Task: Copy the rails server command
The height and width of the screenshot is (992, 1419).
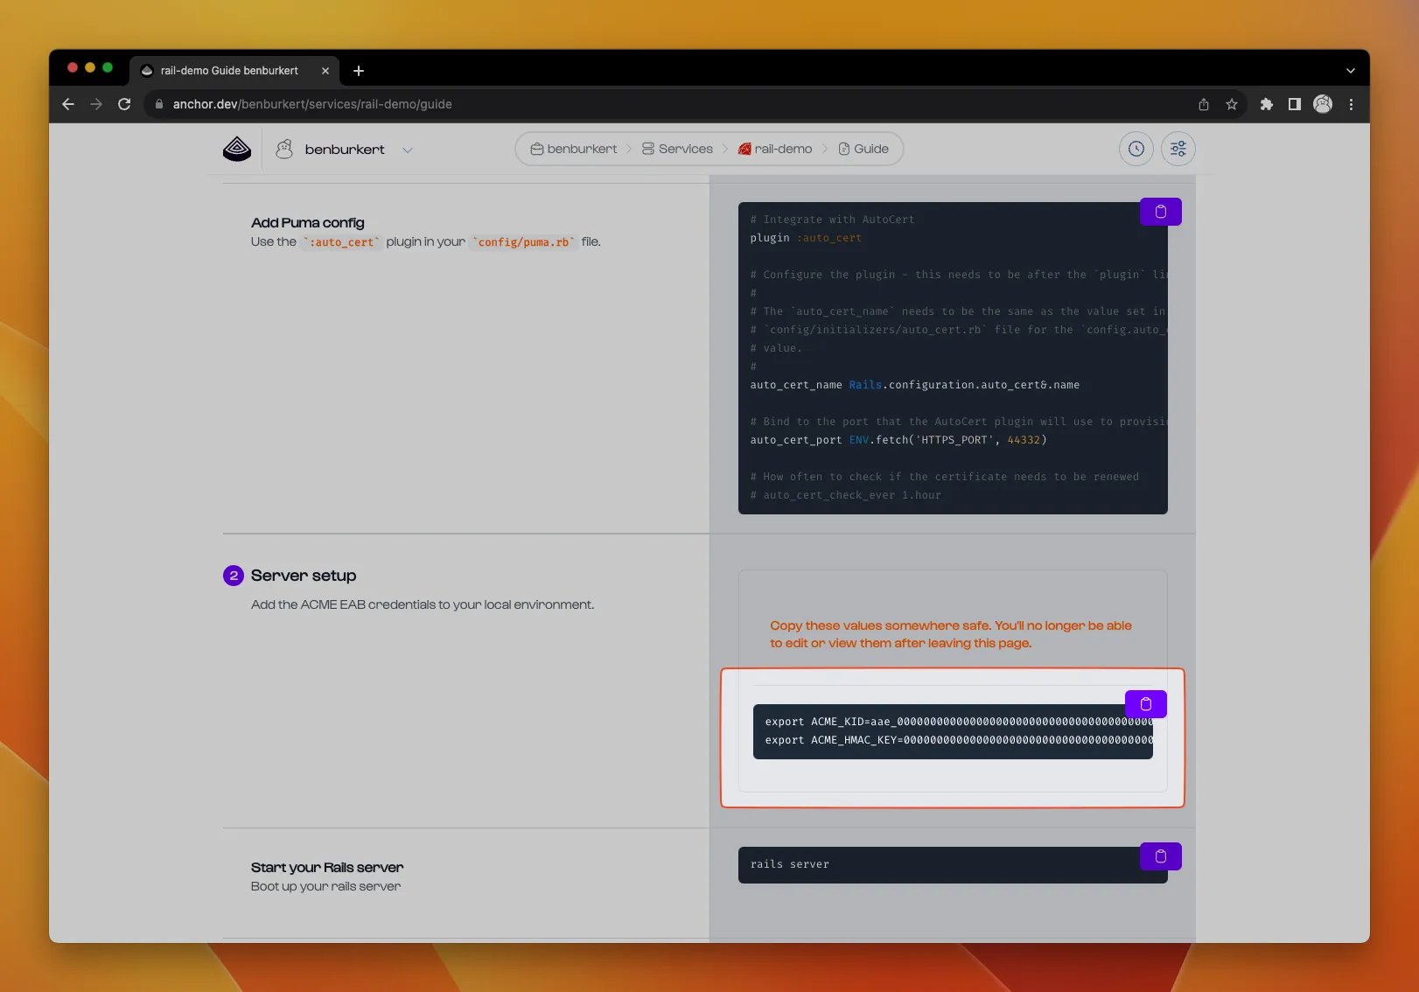Action: click(1160, 856)
